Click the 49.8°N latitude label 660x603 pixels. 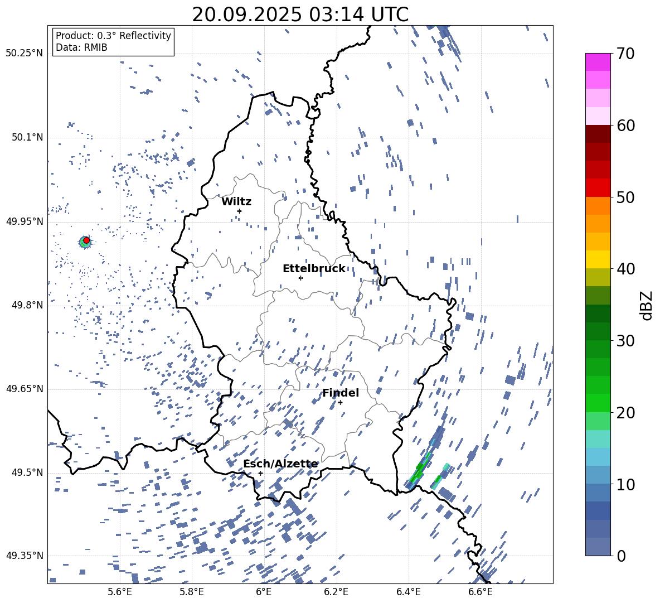coord(27,305)
